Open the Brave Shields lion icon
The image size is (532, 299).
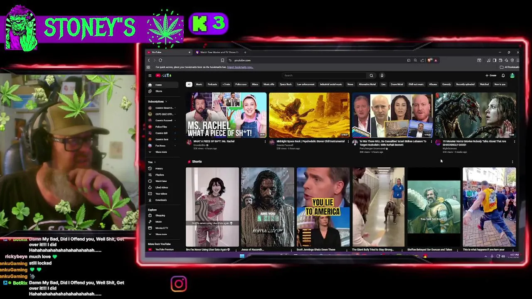coord(430,60)
